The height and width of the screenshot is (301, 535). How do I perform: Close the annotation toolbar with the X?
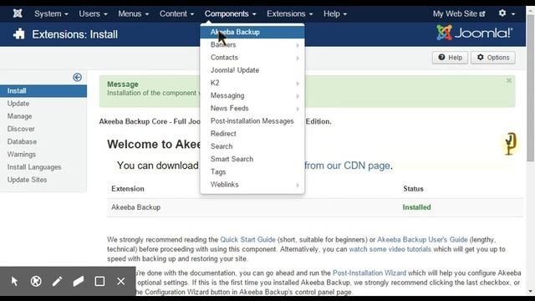120,281
